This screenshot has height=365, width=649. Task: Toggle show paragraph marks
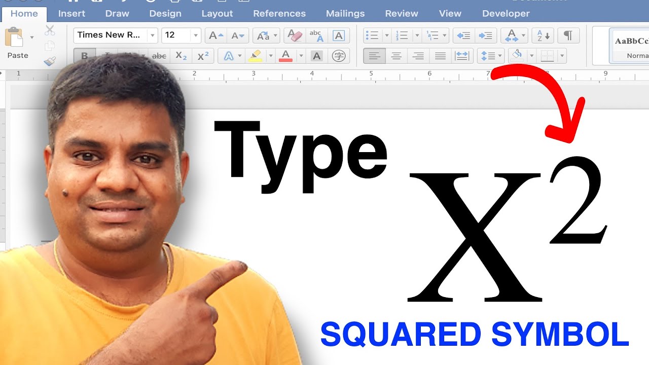coord(568,35)
